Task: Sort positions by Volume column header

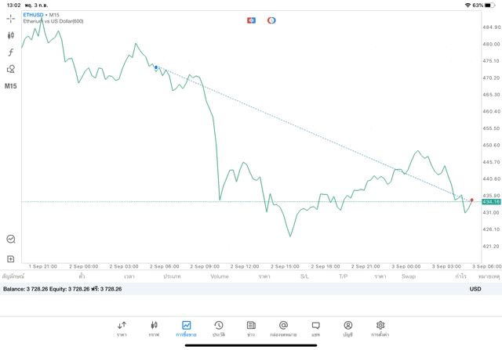Action: pyautogui.click(x=220, y=276)
